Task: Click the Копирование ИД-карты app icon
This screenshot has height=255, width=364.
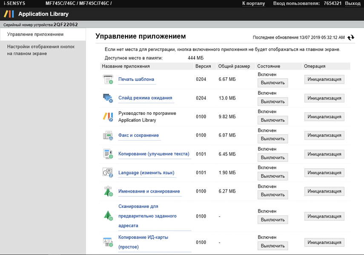Action: [108, 242]
